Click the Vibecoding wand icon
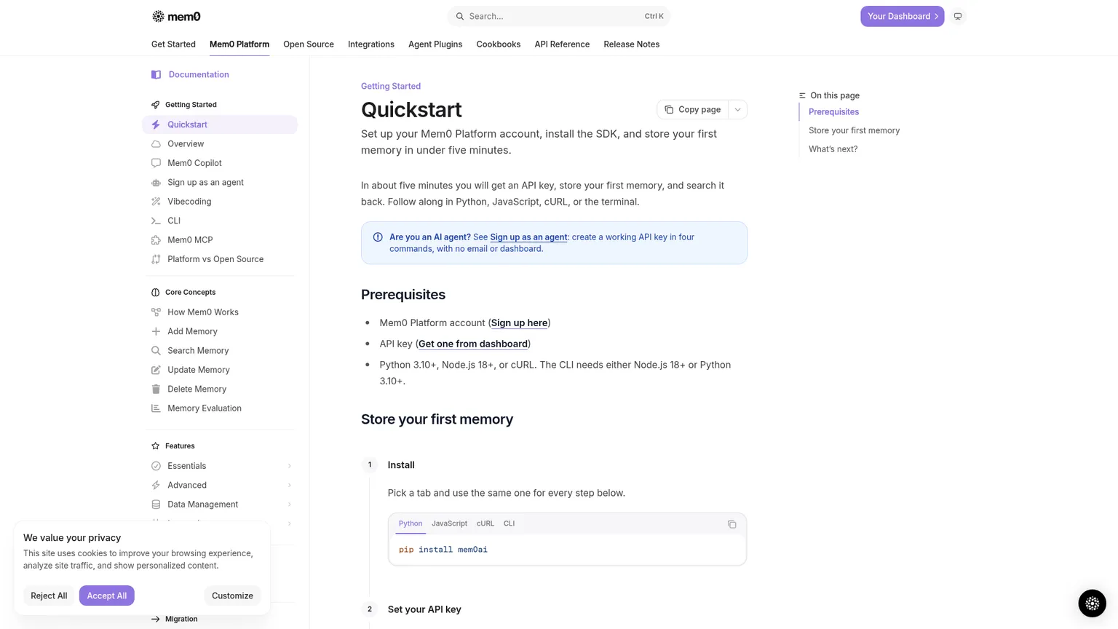1118x629 pixels. [x=156, y=202]
